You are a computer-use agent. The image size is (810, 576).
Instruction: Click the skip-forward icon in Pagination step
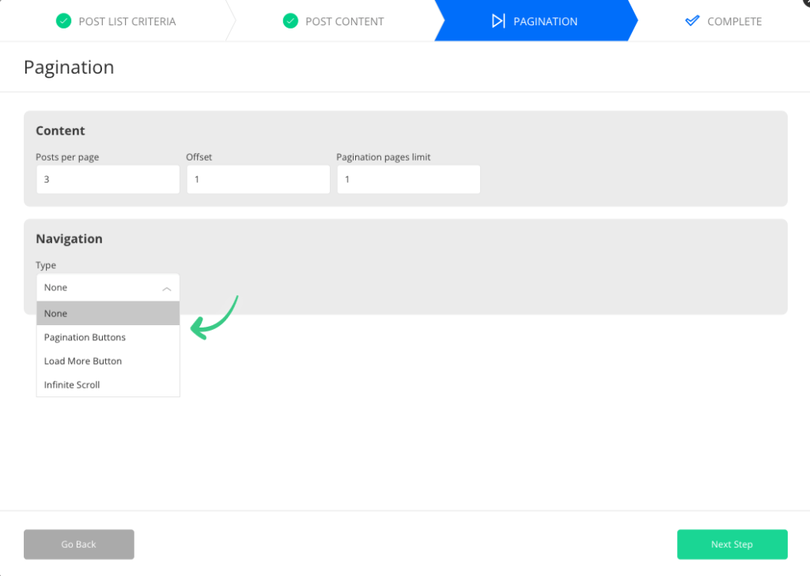tap(498, 21)
